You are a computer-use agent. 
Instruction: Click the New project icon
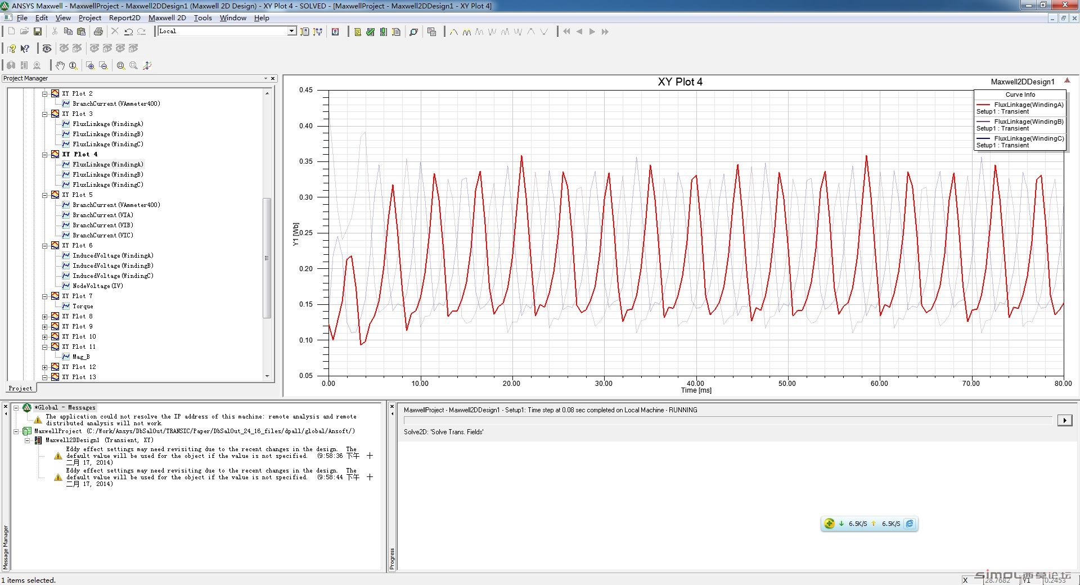tap(11, 31)
